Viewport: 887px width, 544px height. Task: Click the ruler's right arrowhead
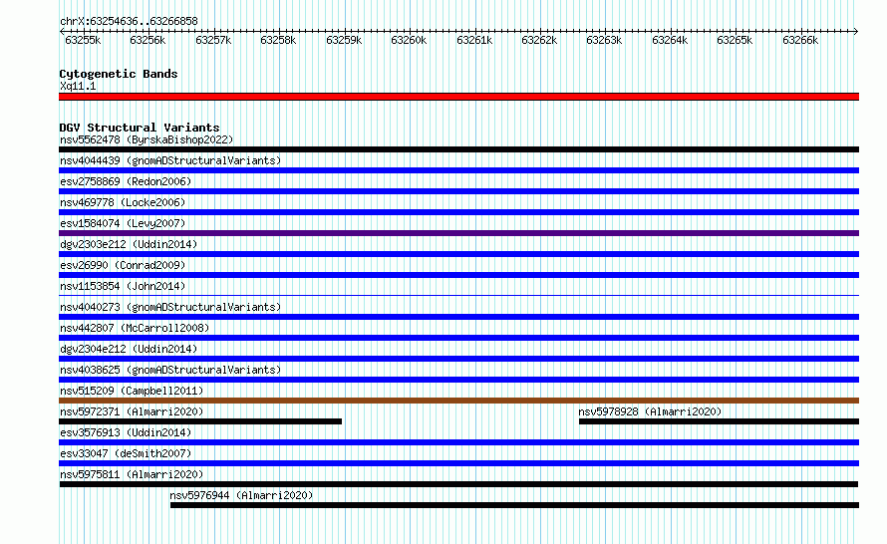(856, 32)
